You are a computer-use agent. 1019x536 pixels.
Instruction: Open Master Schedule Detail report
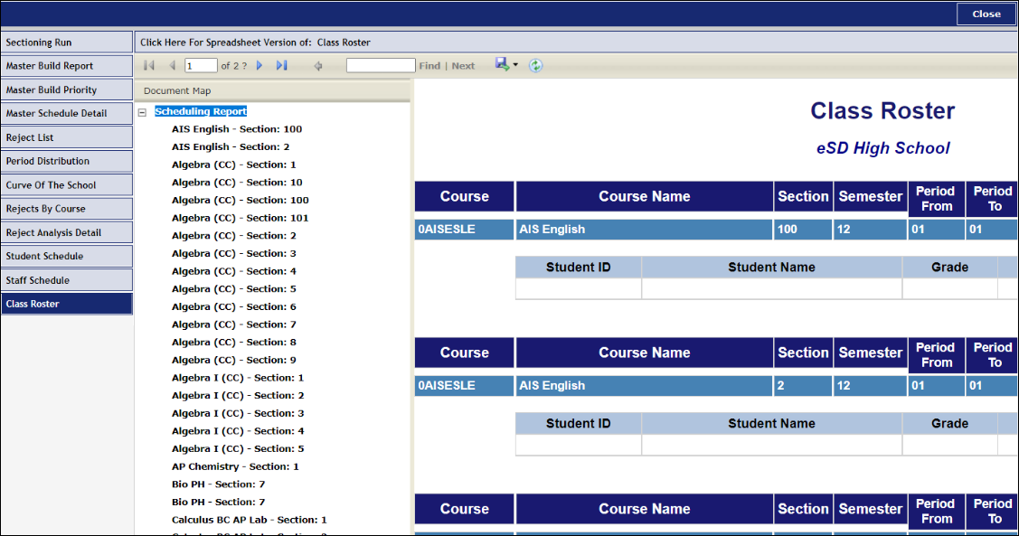(x=67, y=113)
